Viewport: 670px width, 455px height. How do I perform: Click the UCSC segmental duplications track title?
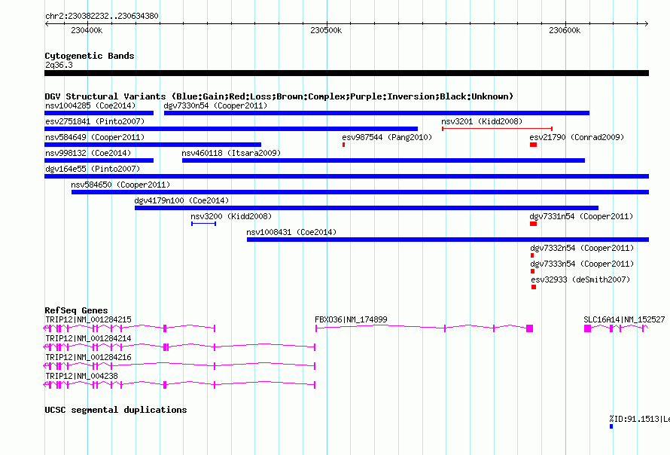pyautogui.click(x=116, y=410)
